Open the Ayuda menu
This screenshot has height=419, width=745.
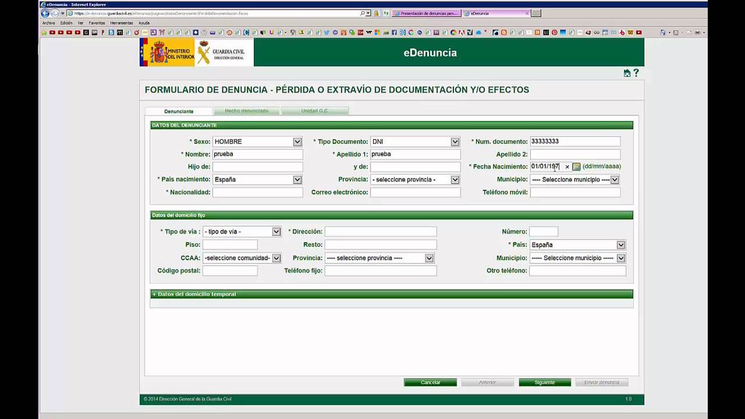[x=144, y=23]
